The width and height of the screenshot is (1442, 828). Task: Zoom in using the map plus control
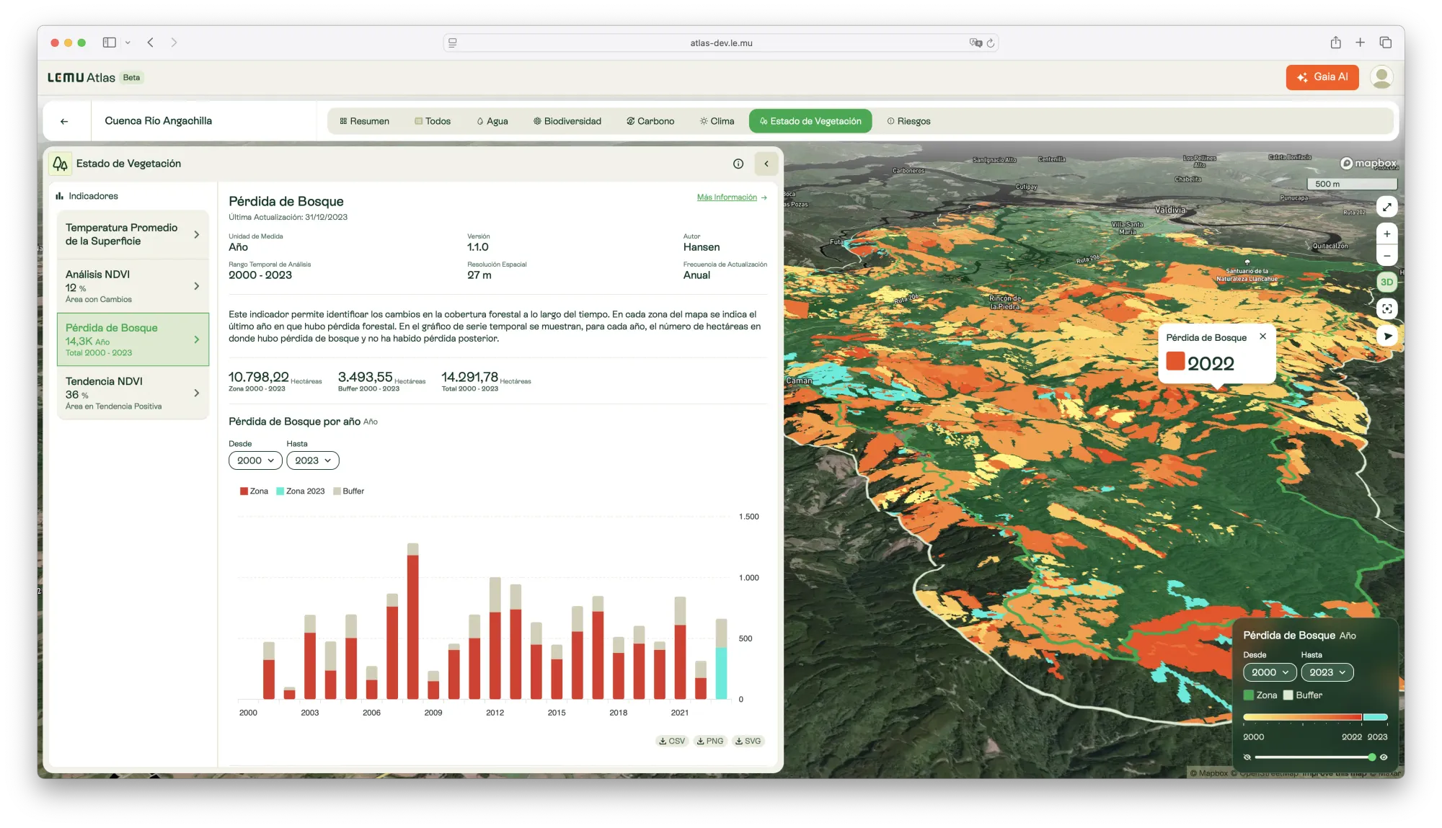1386,233
